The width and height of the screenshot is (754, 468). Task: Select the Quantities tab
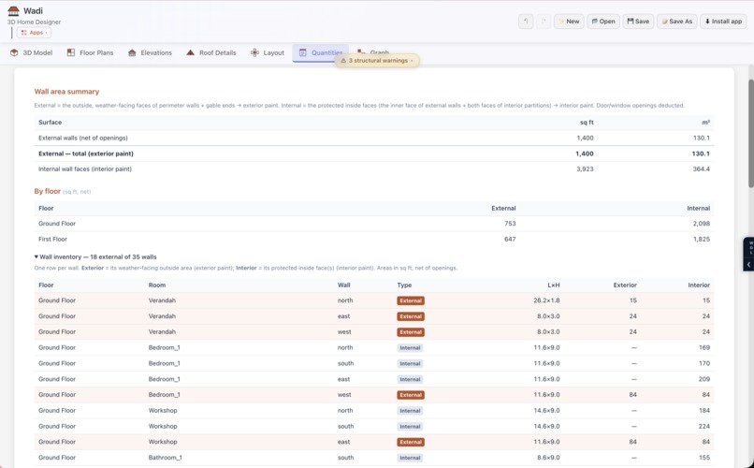[320, 53]
